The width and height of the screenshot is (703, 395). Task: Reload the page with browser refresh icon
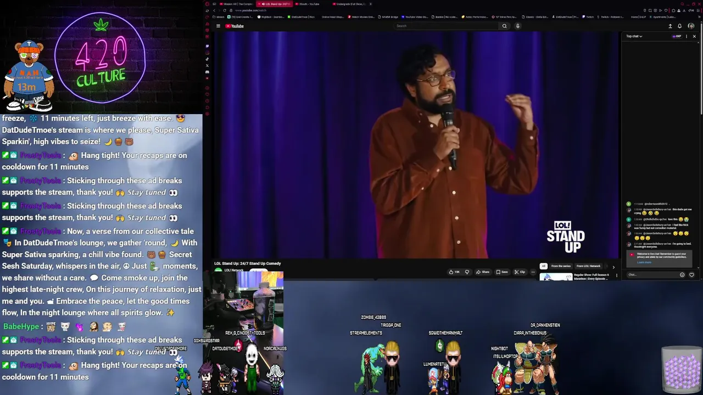225,10
